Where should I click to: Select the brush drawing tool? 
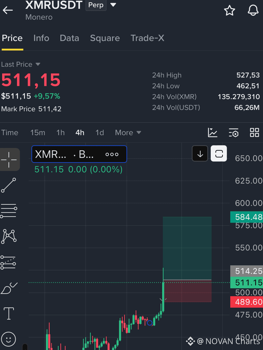(9, 288)
